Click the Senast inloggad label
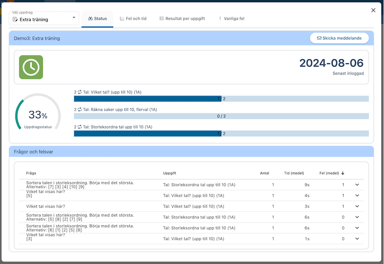The image size is (384, 264). [348, 73]
